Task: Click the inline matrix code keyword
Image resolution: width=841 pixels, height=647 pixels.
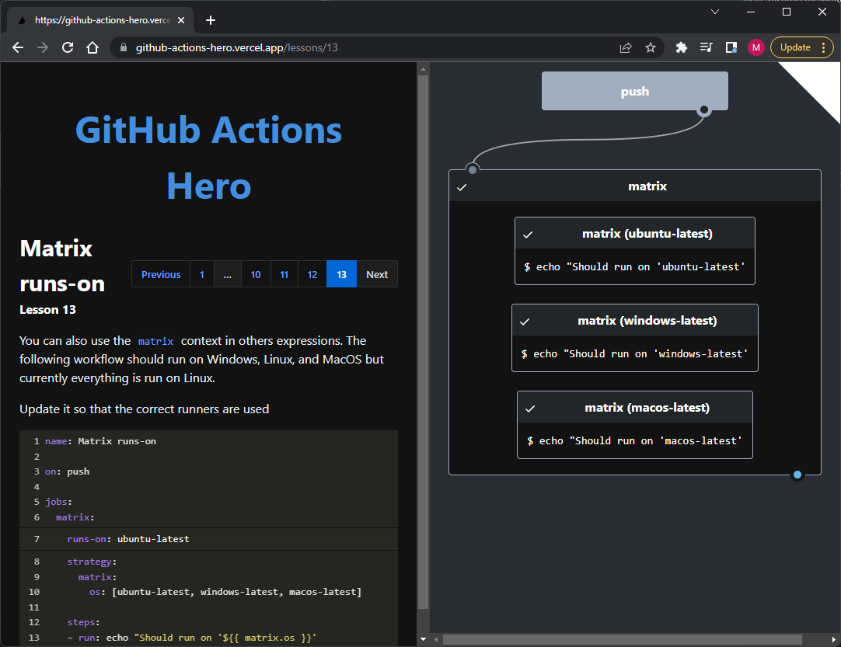Action: pyautogui.click(x=155, y=342)
